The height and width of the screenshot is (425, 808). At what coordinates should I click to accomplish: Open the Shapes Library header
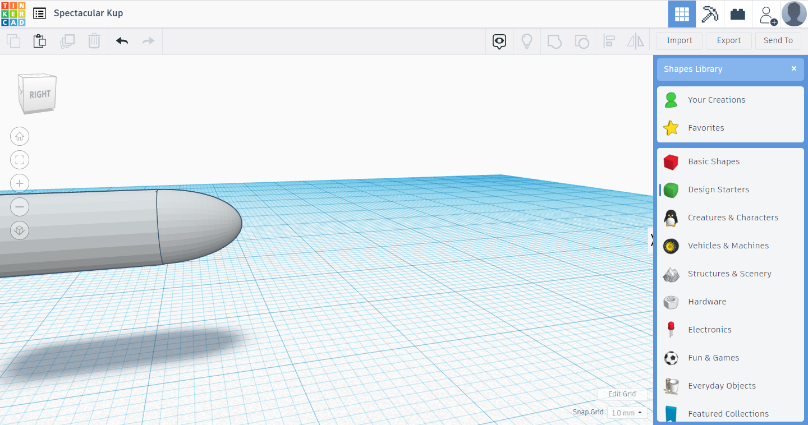[731, 69]
